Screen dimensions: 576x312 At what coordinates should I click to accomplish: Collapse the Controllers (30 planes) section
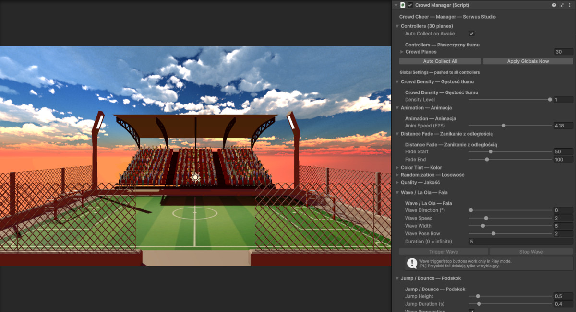pyautogui.click(x=397, y=26)
